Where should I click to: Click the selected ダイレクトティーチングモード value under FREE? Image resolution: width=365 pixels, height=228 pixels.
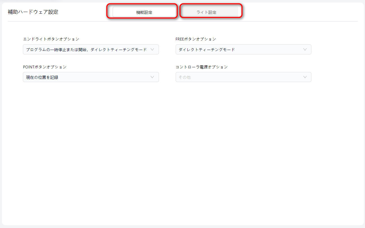pos(207,50)
